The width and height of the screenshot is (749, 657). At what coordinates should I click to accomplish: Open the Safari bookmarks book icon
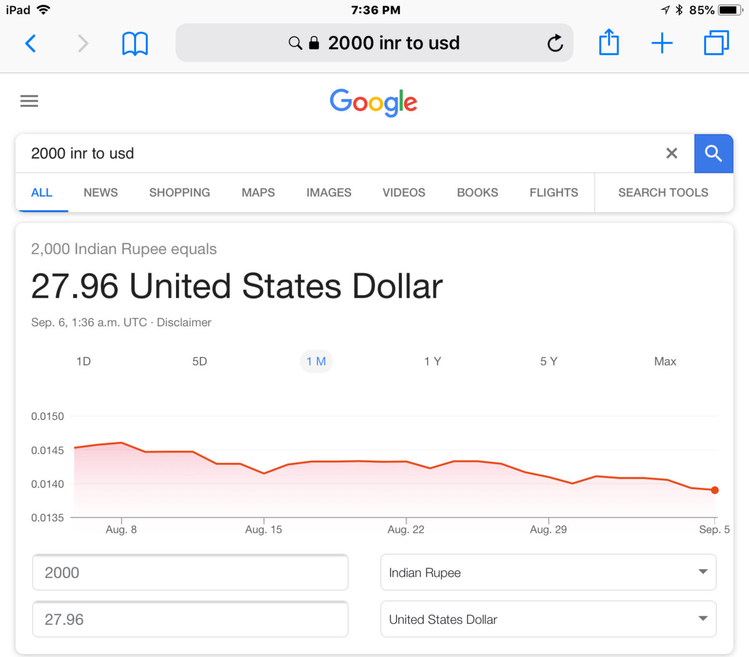(x=135, y=43)
